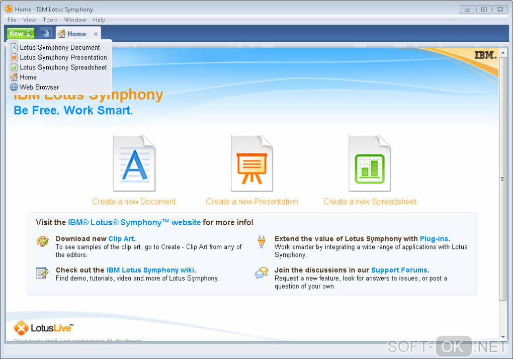Click the vertical scrollbar thumb

pos(503,179)
